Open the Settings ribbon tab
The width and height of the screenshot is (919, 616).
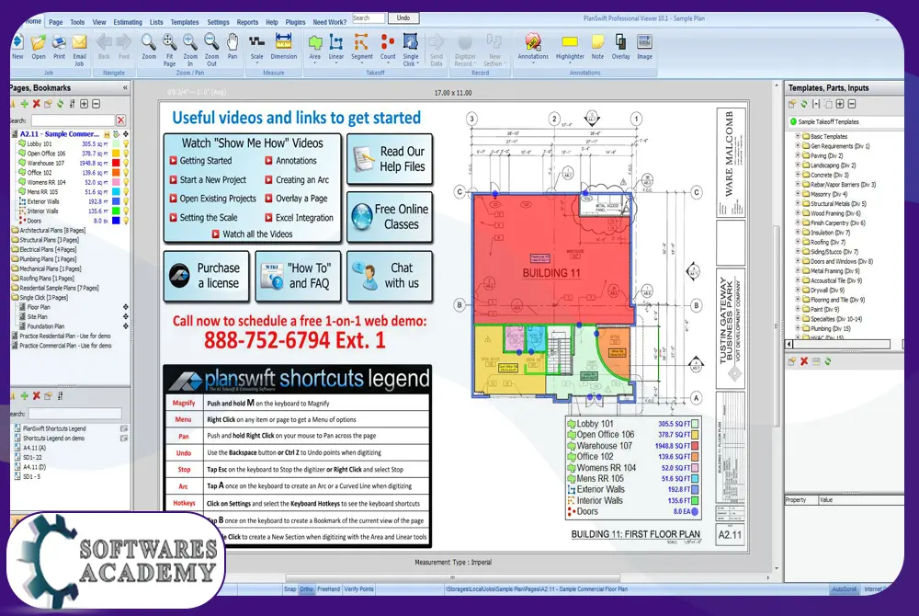tap(218, 22)
